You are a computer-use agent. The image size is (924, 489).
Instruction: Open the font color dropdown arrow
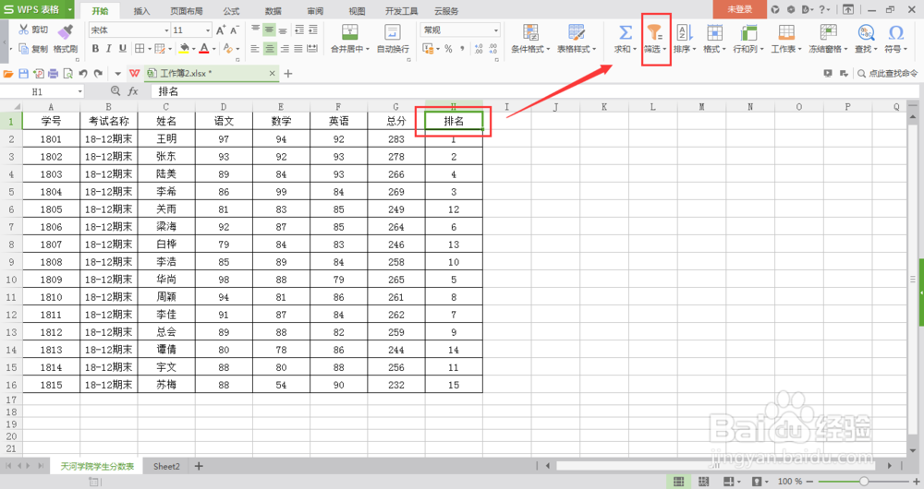(214, 50)
